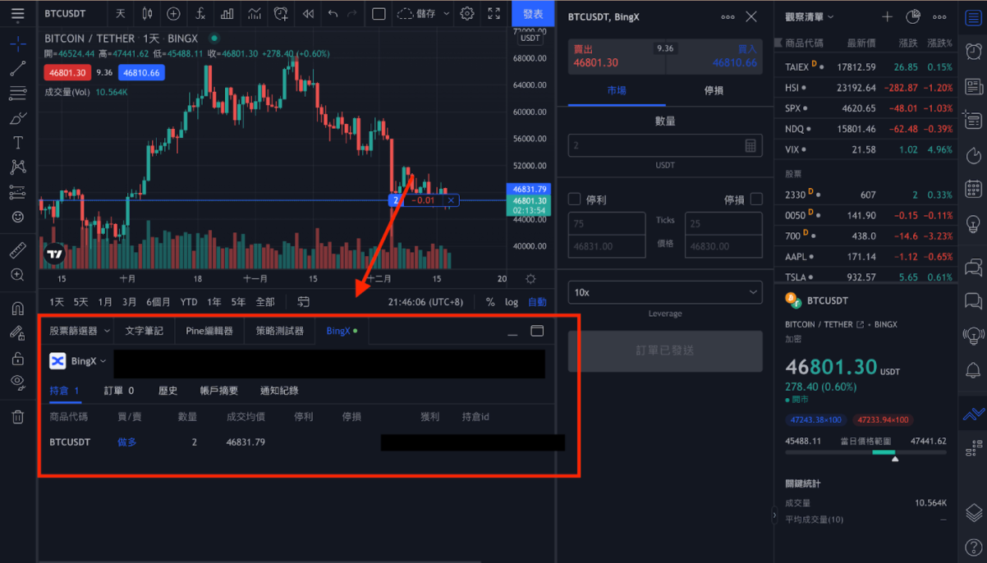
Task: Select the TSLA row in the watchlist
Action: (865, 277)
